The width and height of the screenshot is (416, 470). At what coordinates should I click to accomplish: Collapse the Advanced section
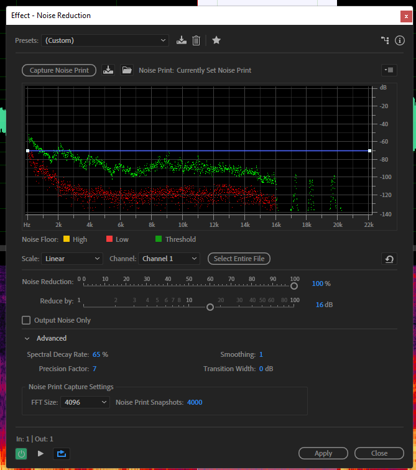pos(27,338)
